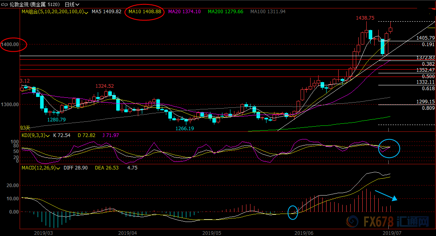Click the 0.500 retracement label
Viewport: 436px width, 236px height.
pyautogui.click(x=428, y=77)
